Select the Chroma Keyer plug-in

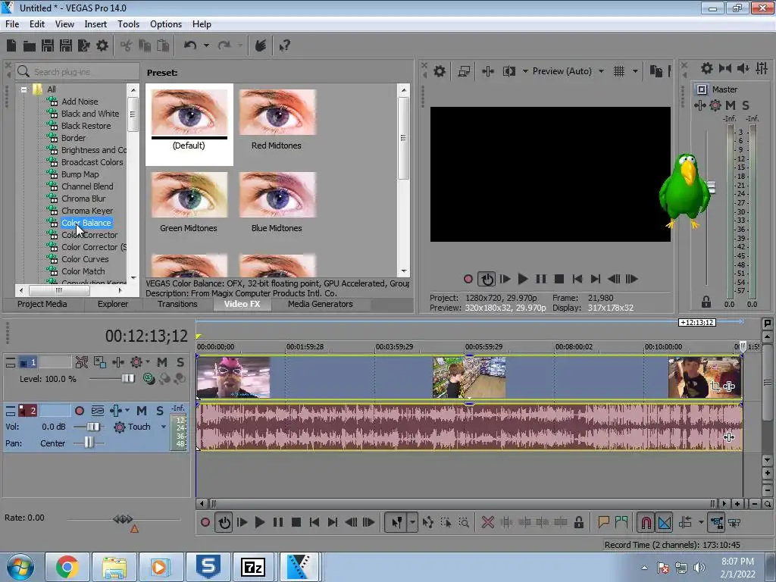pos(87,211)
